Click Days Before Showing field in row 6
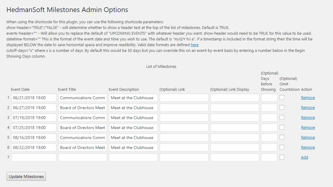 [269, 147]
